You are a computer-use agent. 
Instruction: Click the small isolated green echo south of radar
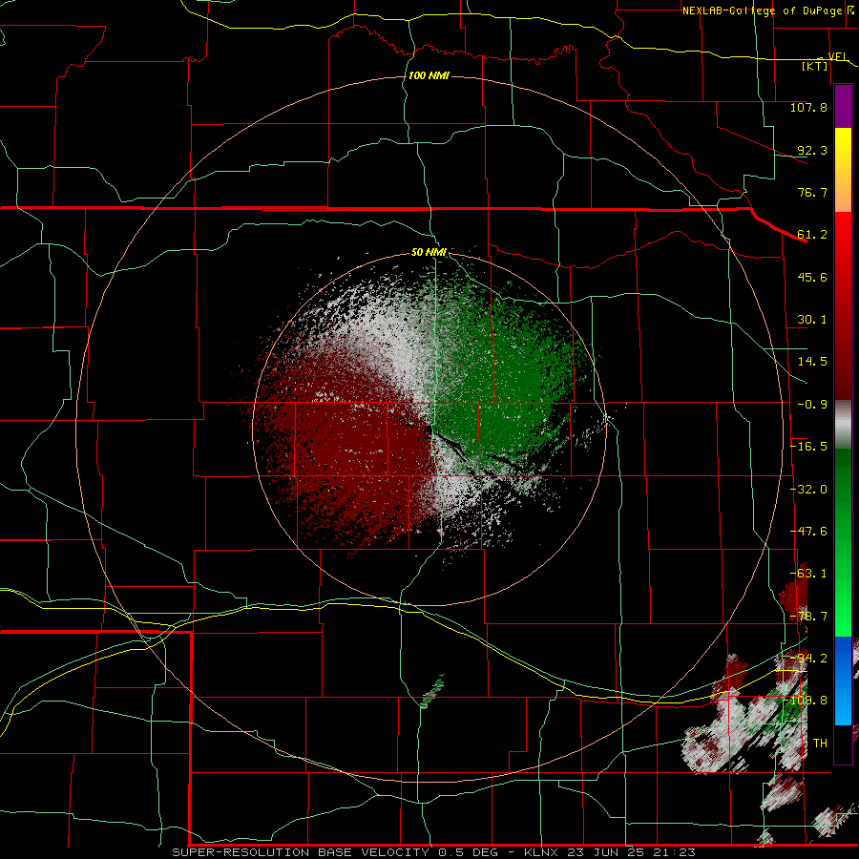(x=432, y=691)
